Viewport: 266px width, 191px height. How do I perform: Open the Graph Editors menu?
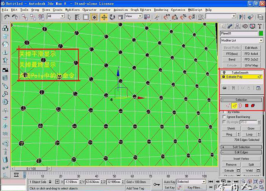(141, 10)
